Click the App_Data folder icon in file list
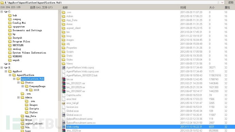The height and width of the screenshot is (132, 235). (x=64, y=20)
